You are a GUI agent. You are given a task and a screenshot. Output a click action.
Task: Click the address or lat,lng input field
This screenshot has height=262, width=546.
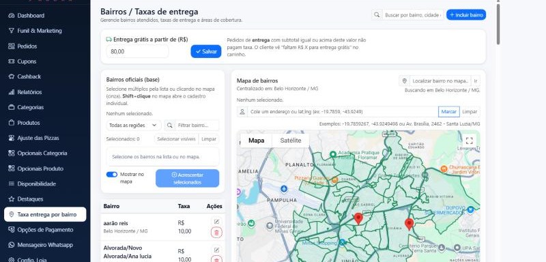[343, 112]
